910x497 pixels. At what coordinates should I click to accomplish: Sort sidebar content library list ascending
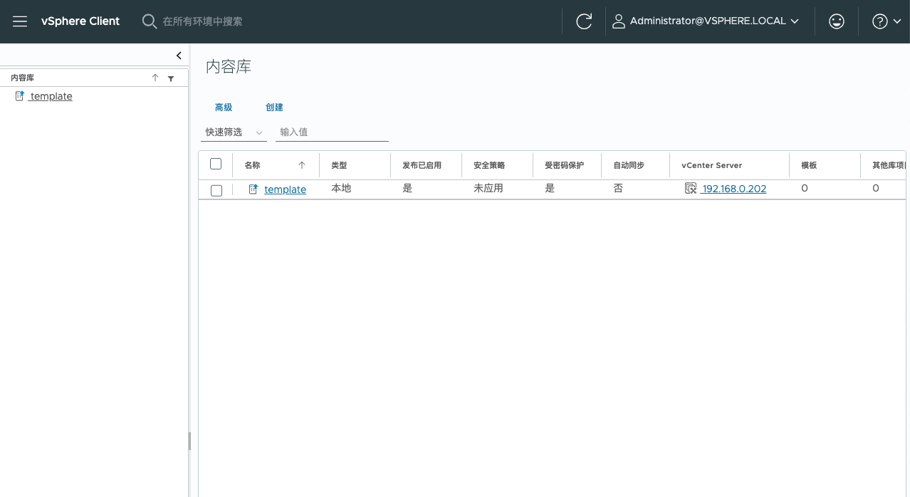(155, 78)
